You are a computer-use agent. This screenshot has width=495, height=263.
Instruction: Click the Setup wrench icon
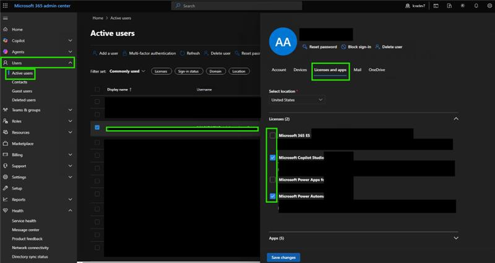6,188
